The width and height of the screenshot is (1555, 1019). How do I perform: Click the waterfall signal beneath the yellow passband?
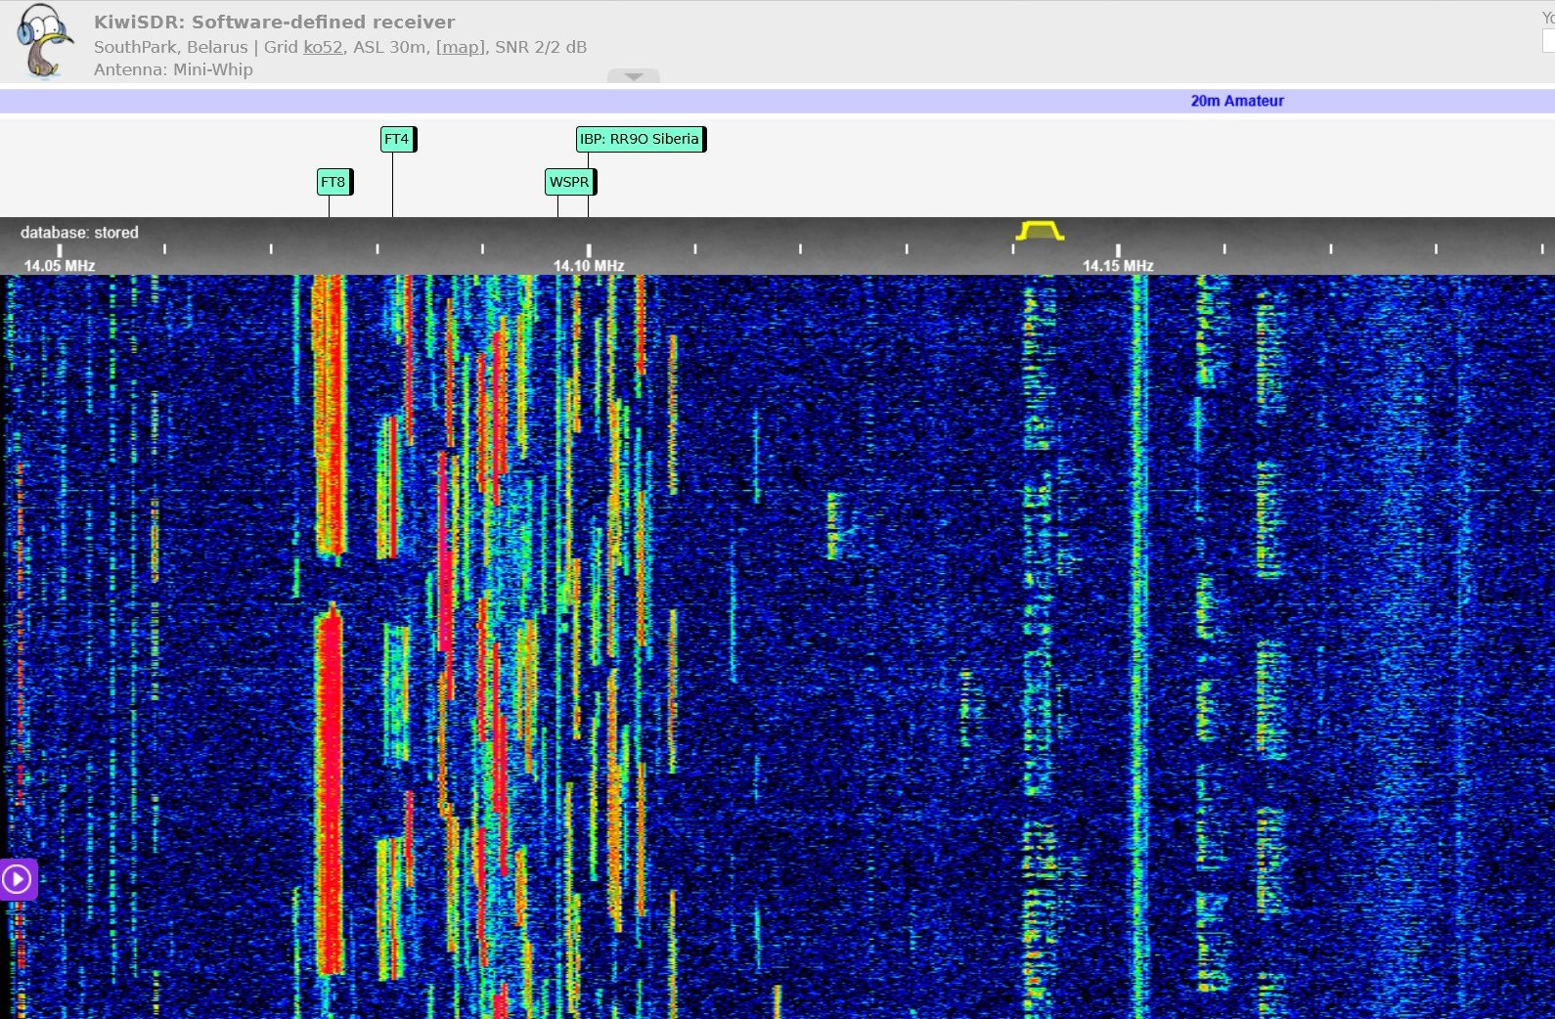click(1039, 587)
